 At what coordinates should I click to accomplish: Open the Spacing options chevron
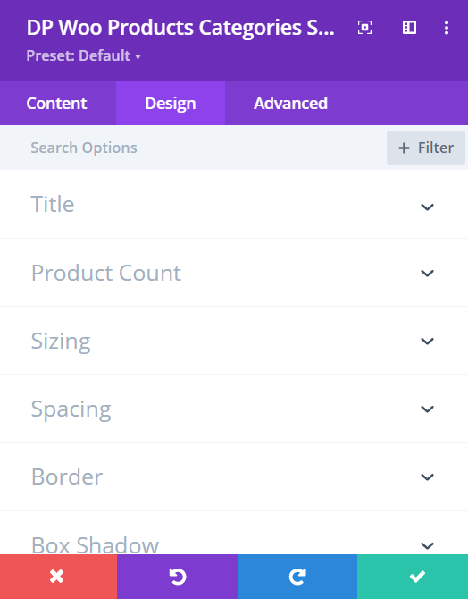click(x=427, y=409)
